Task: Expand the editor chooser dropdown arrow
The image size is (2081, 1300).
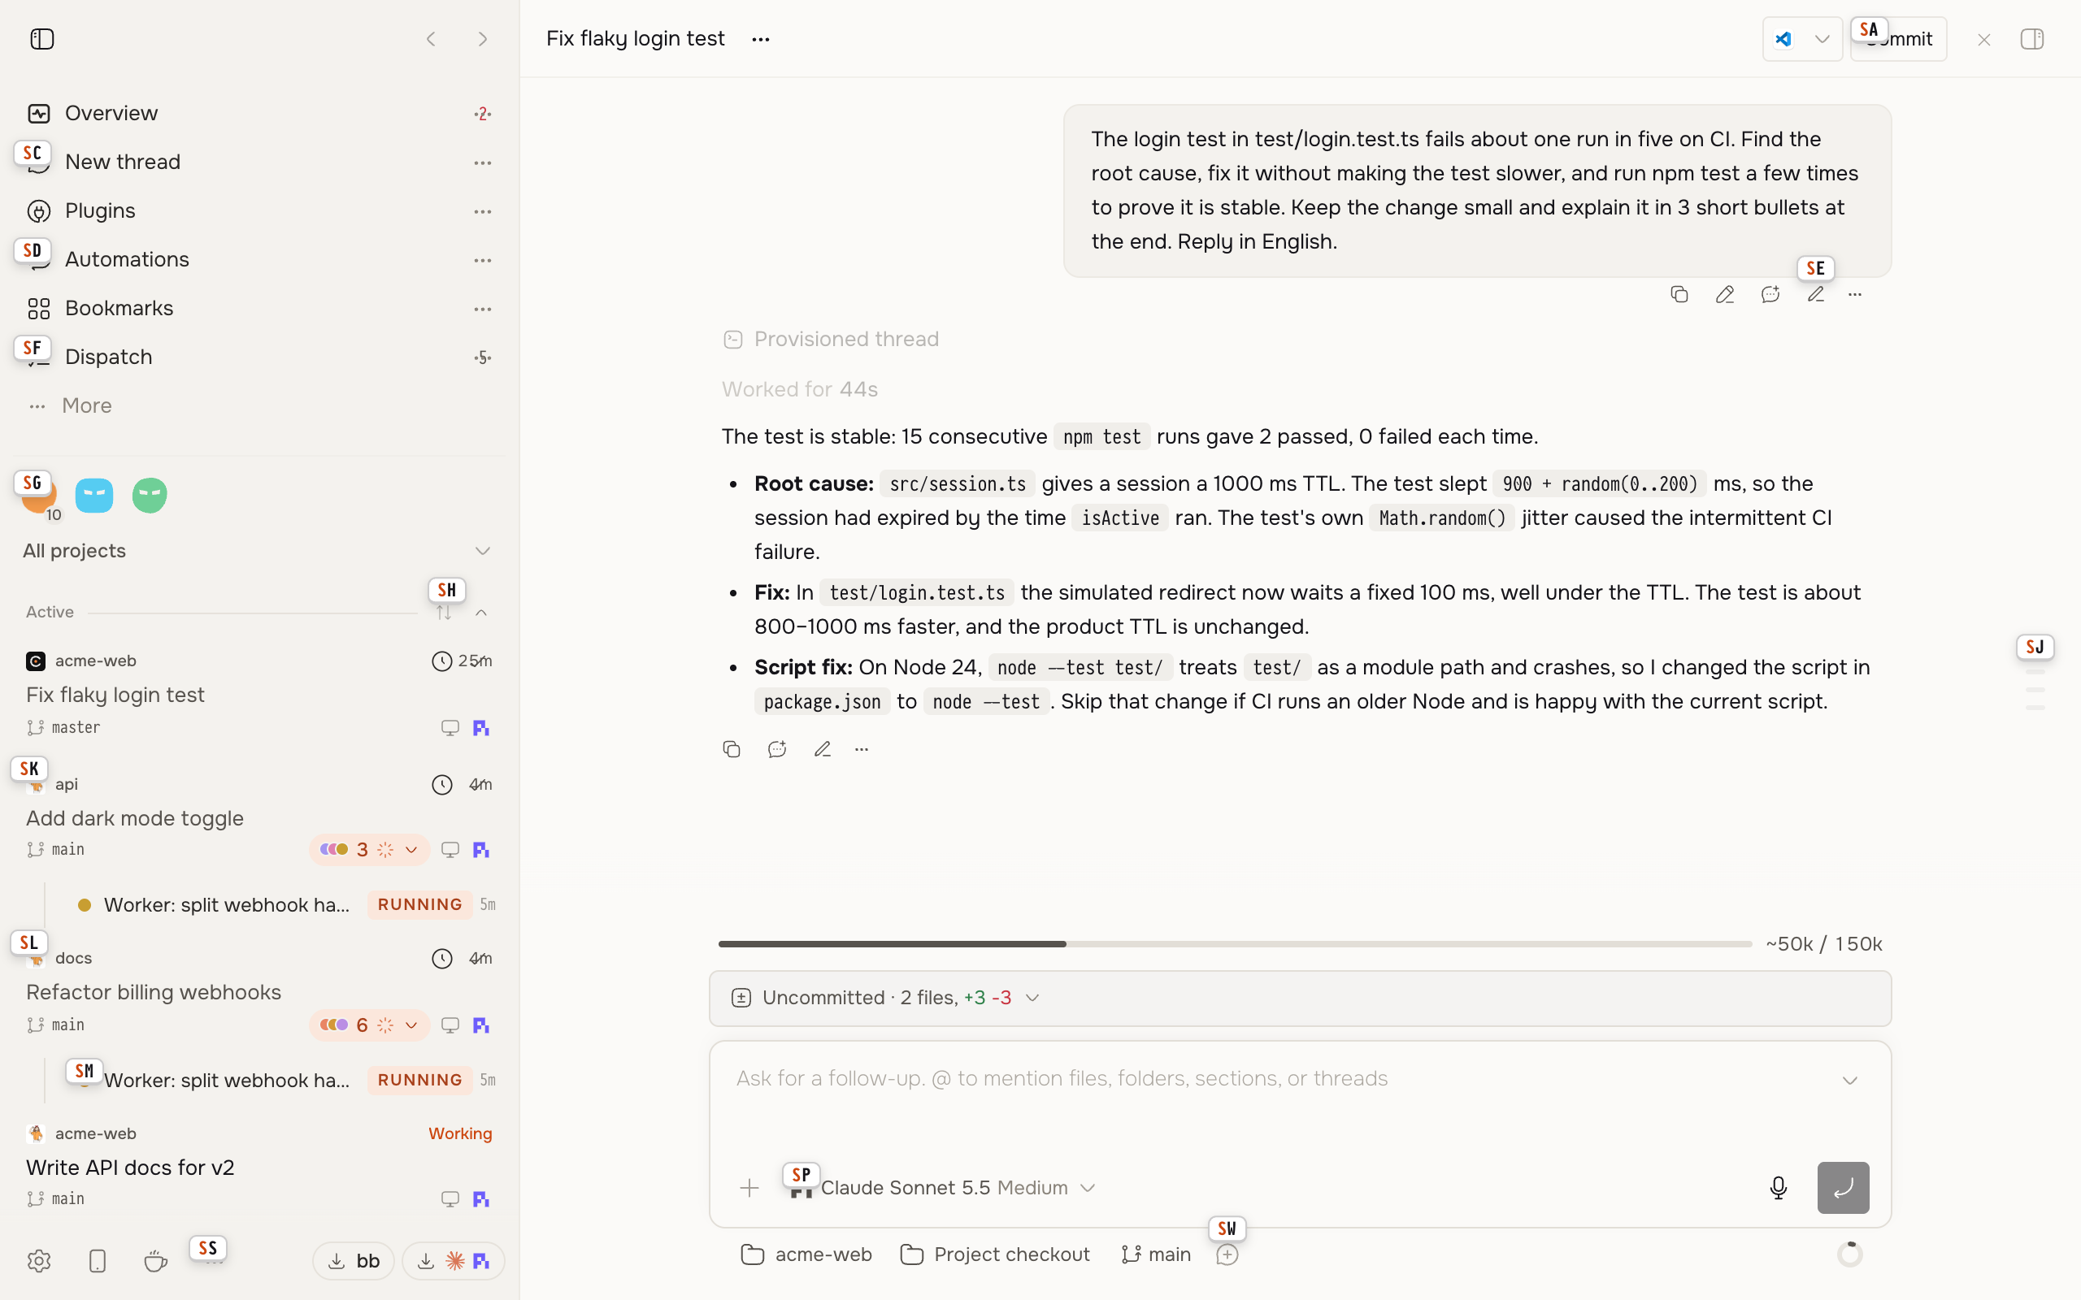Action: point(1823,39)
